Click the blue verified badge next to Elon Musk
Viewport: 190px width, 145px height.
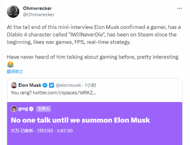(45, 85)
